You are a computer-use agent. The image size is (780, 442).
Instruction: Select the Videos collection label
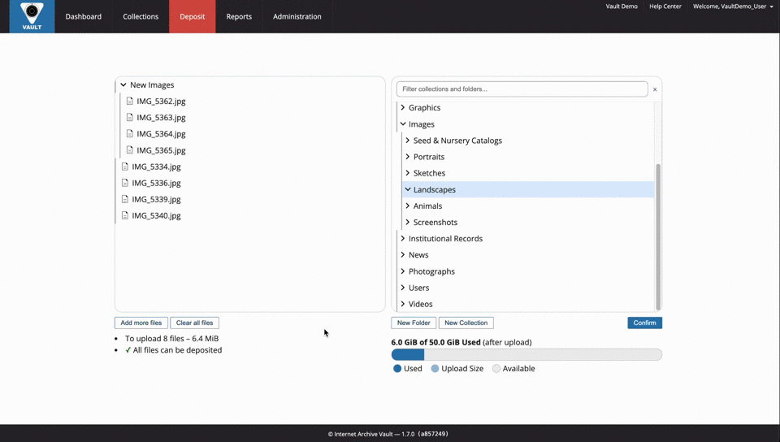[x=420, y=304]
